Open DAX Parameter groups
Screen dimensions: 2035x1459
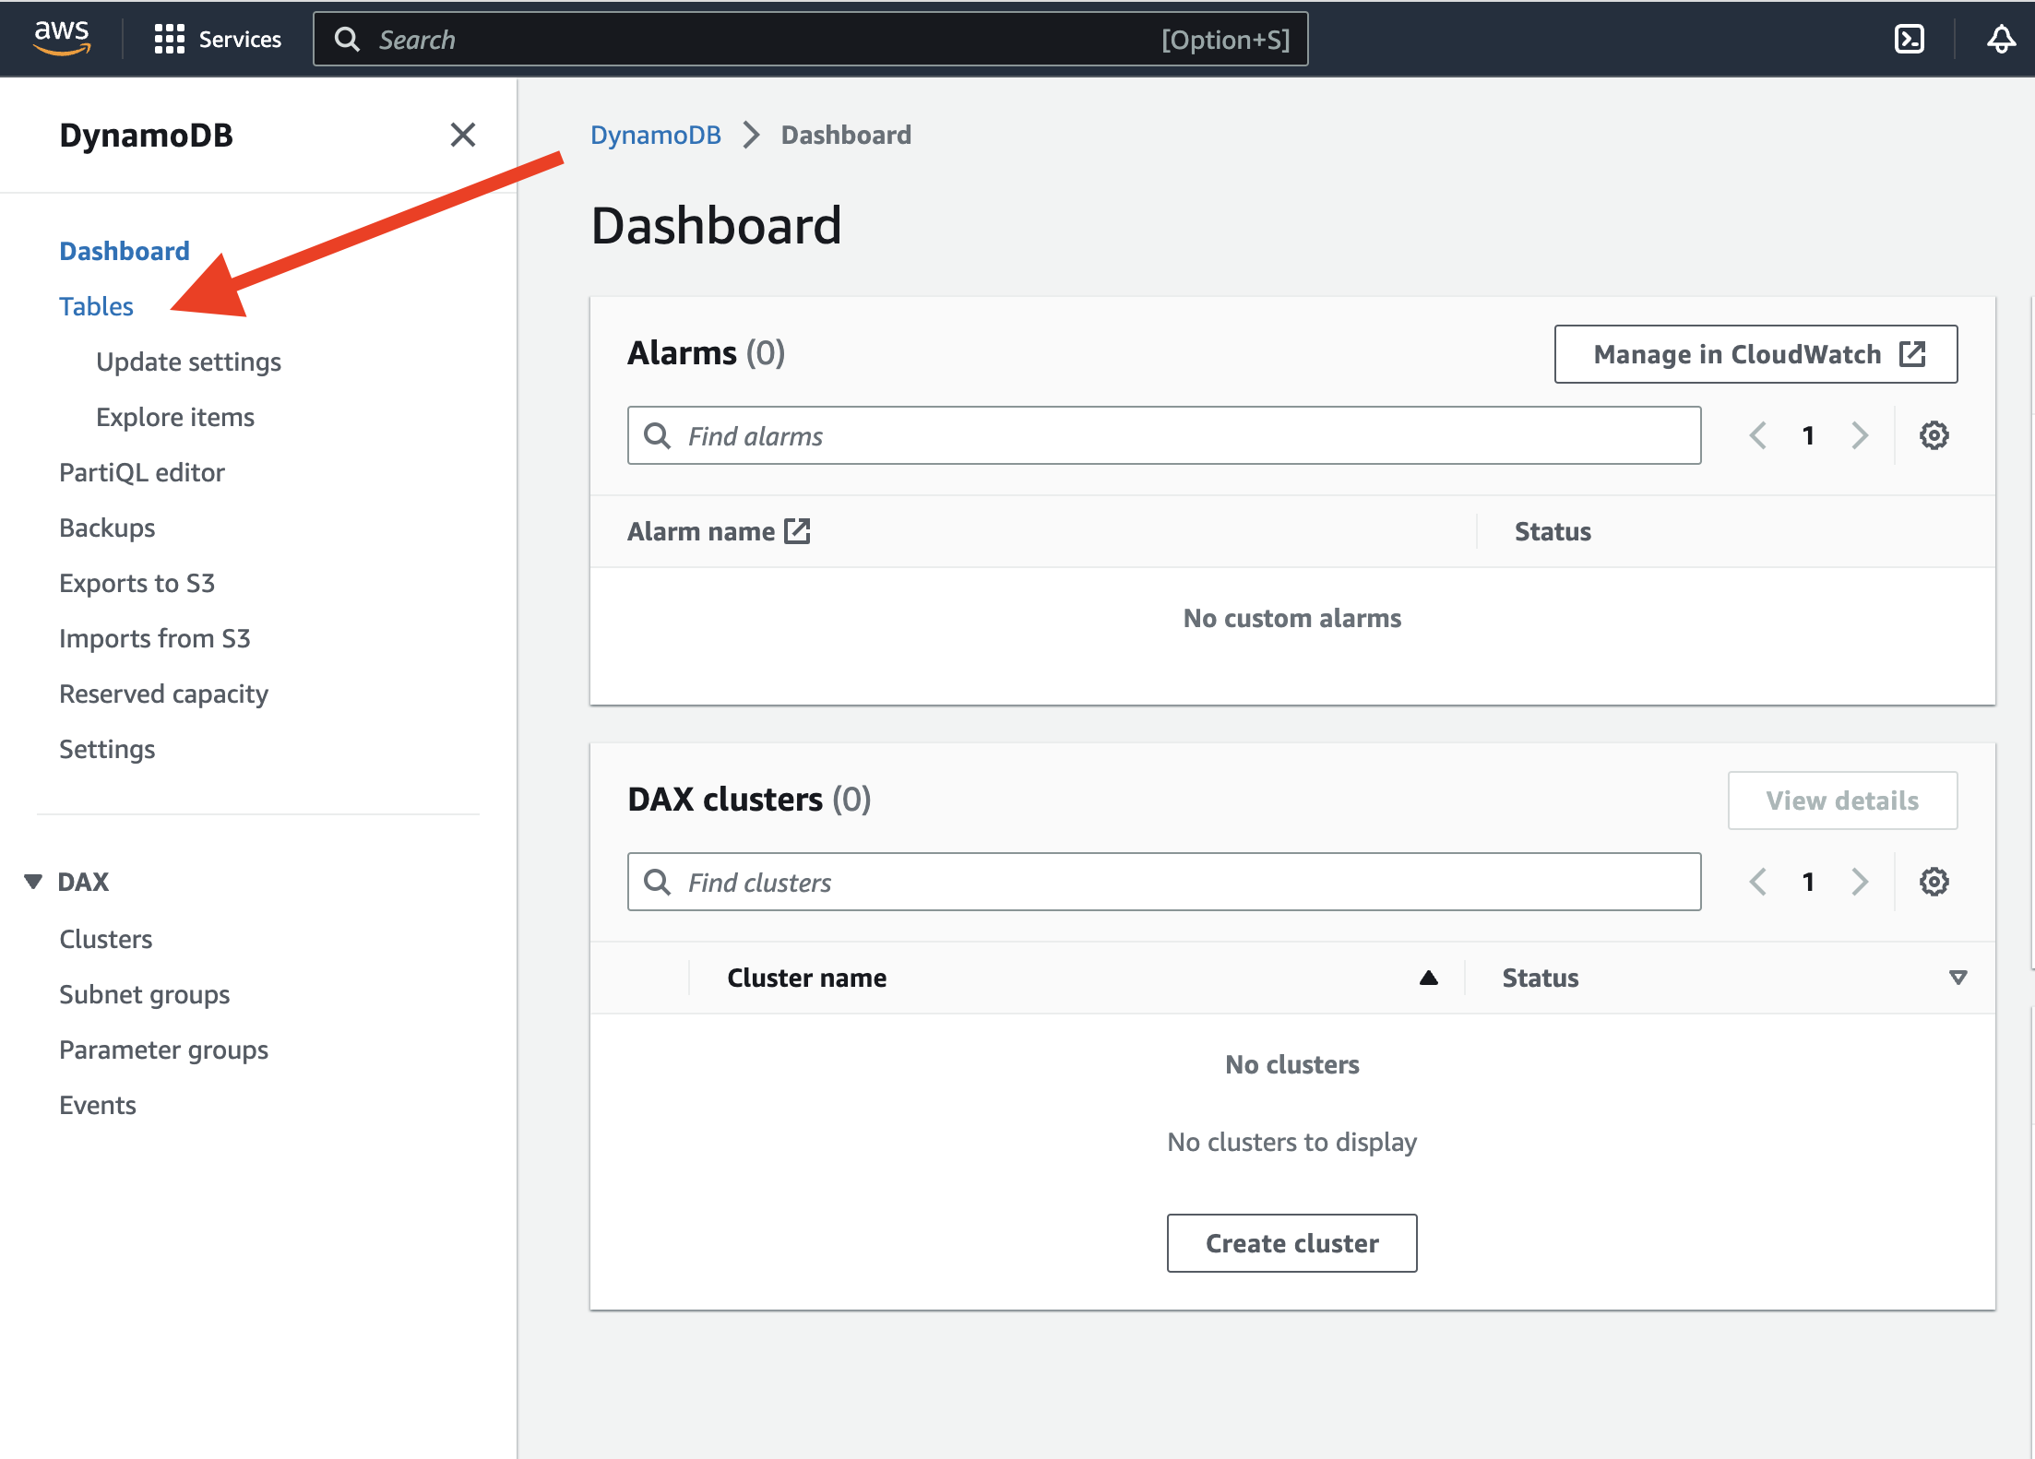pyautogui.click(x=164, y=1050)
